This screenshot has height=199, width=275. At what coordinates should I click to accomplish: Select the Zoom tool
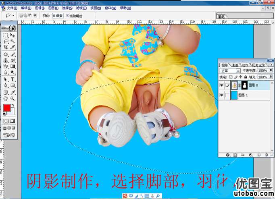12,98
